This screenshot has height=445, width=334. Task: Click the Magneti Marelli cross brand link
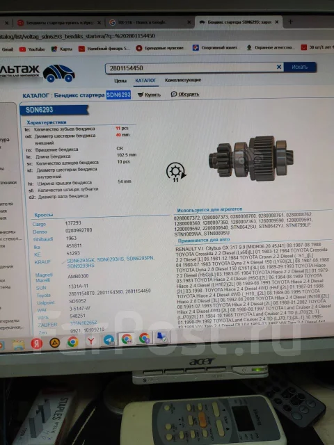pos(44,277)
